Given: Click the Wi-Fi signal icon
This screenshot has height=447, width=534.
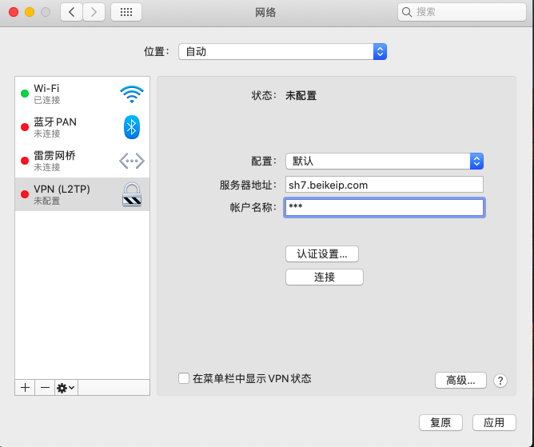Looking at the screenshot, I should (132, 94).
